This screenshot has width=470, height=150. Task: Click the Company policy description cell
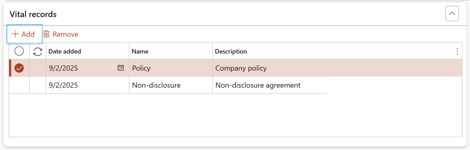[241, 68]
